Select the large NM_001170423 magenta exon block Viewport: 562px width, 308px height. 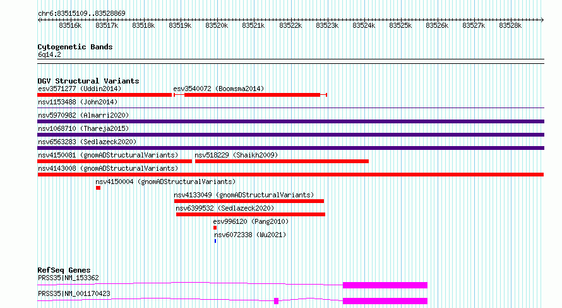coord(385,301)
